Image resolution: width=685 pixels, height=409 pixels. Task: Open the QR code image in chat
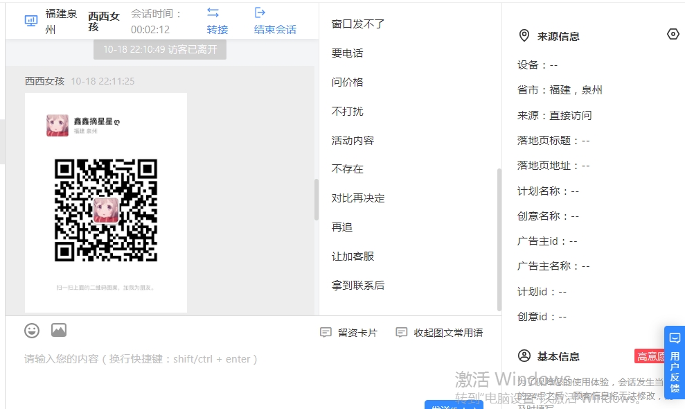click(x=106, y=203)
